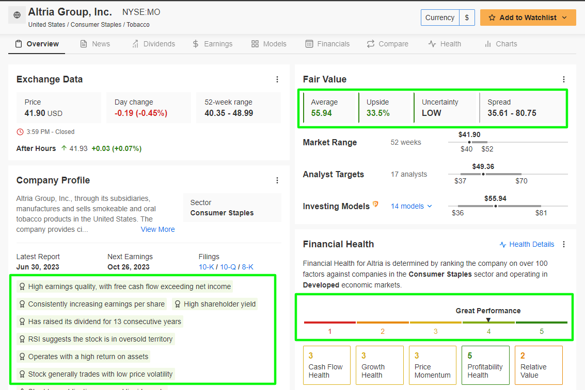Click the Market Range 52-week slider bar
Screen dimensions: 585x390
tap(508, 142)
